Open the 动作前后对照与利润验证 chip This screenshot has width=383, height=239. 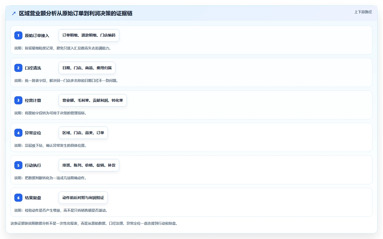[x=83, y=198]
